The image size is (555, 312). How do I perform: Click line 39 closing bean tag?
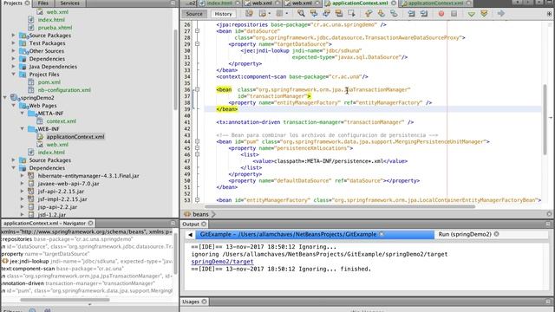point(227,109)
